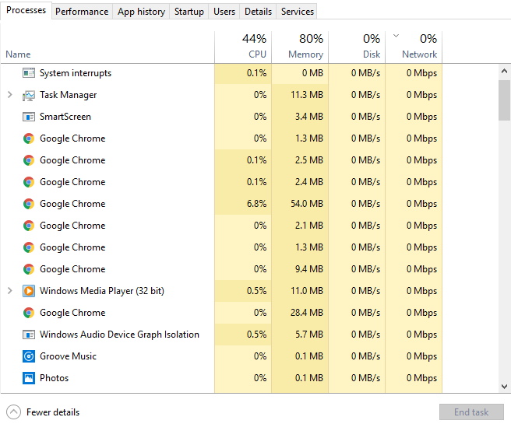Click the Photos app icon
The height and width of the screenshot is (431, 511).
(x=29, y=378)
